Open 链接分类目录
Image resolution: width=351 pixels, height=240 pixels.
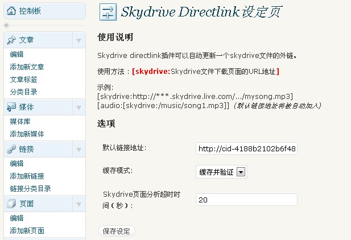tap(31, 189)
